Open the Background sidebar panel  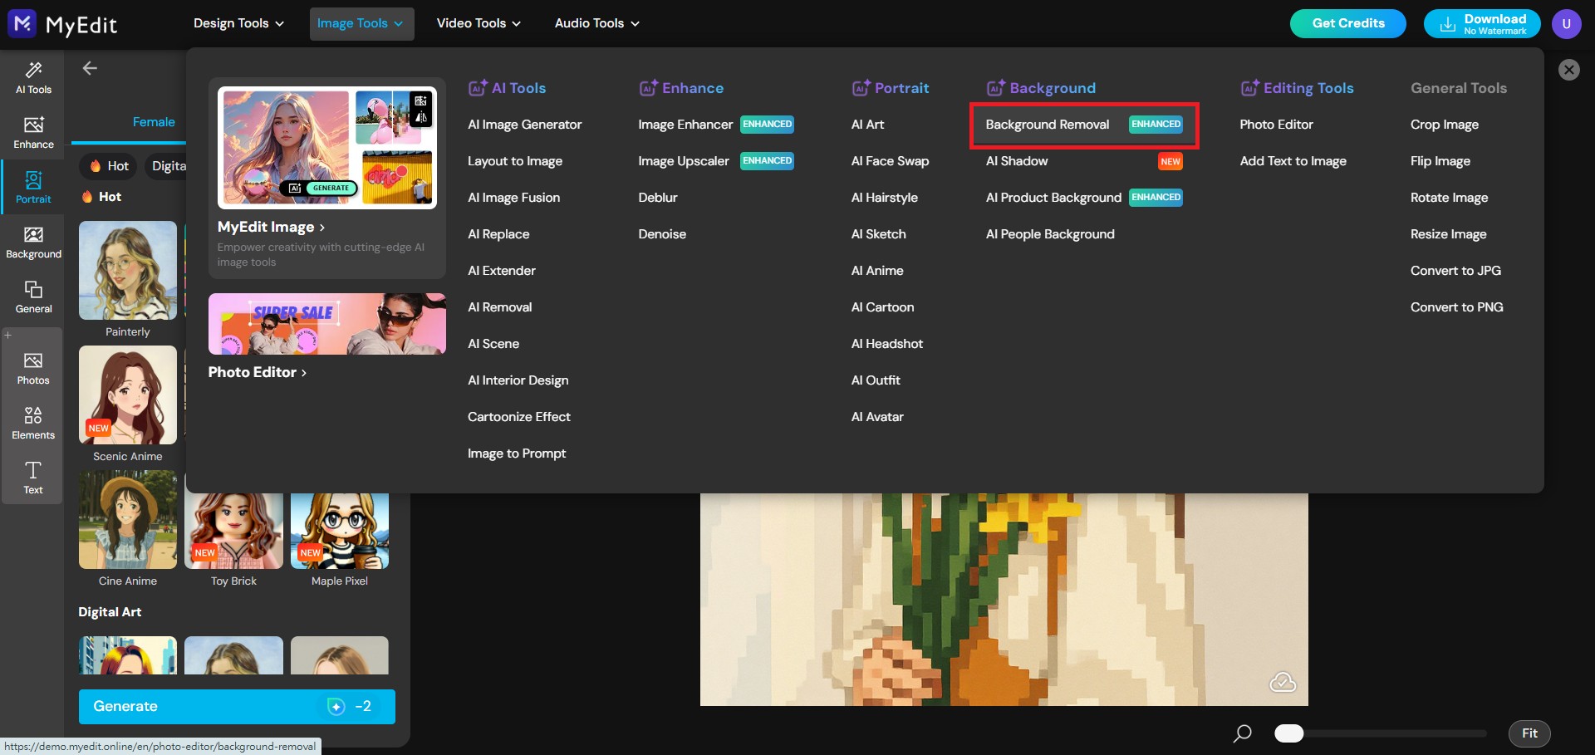[x=33, y=241]
